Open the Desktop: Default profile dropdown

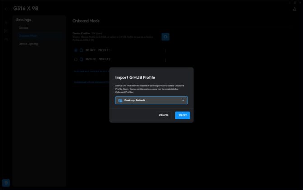click(x=151, y=100)
